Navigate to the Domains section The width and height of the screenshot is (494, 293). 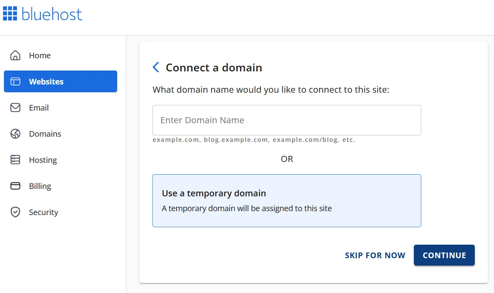pos(45,134)
